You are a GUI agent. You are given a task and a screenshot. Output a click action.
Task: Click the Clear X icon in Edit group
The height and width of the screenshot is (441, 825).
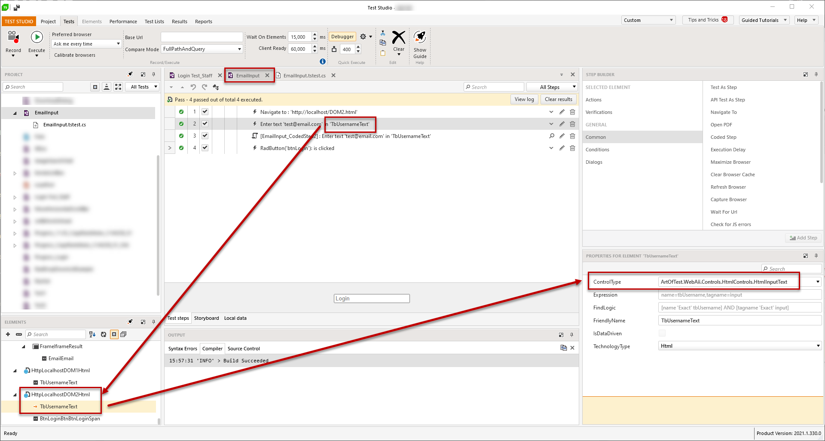398,38
